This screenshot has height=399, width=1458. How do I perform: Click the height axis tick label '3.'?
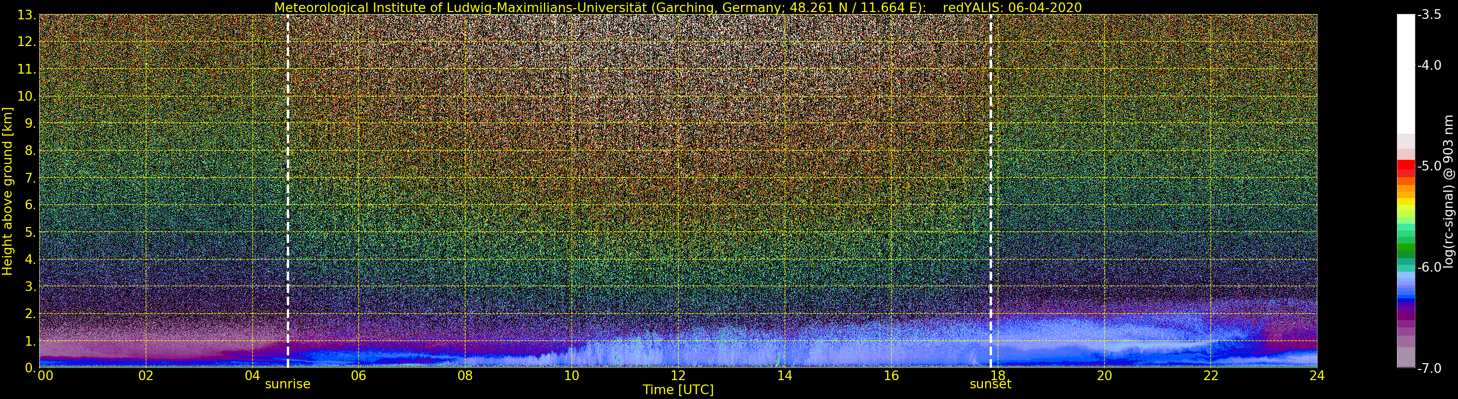[30, 286]
